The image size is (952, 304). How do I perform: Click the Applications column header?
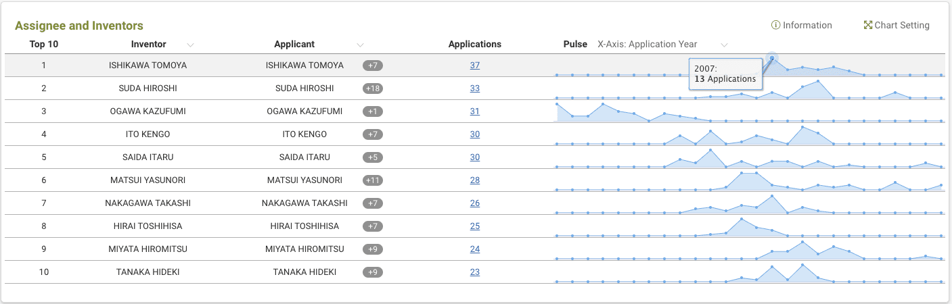(474, 45)
